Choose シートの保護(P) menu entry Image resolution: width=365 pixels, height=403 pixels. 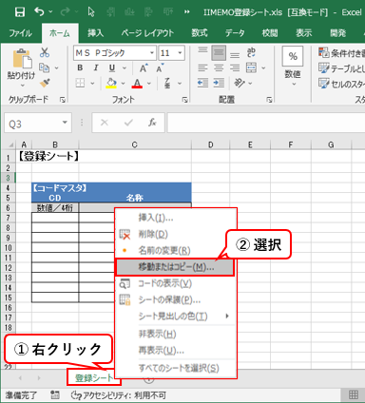(x=176, y=299)
